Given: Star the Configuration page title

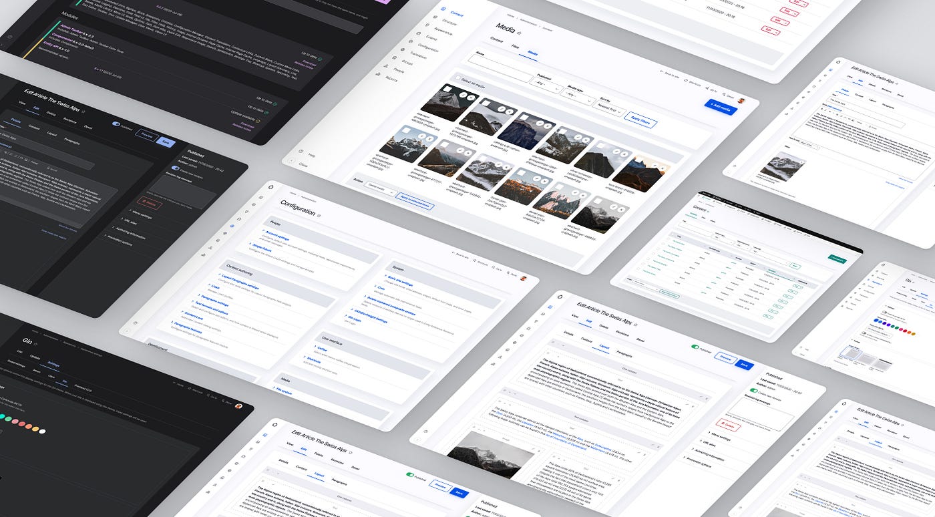Looking at the screenshot, I should coord(319,216).
